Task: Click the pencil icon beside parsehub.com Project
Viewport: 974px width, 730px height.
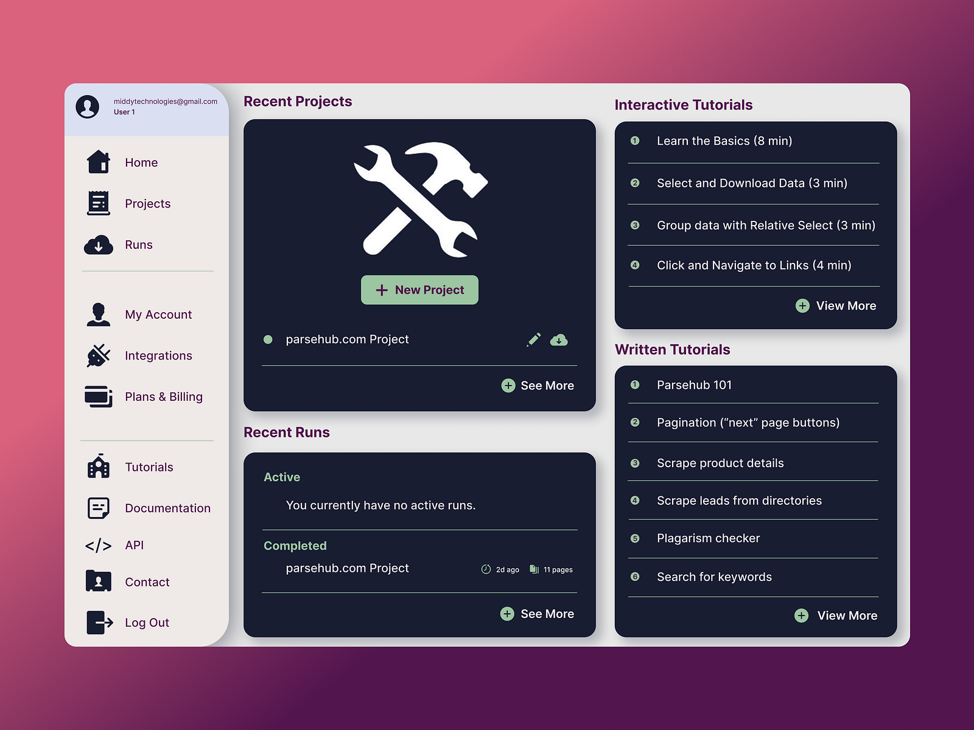Action: click(x=533, y=339)
